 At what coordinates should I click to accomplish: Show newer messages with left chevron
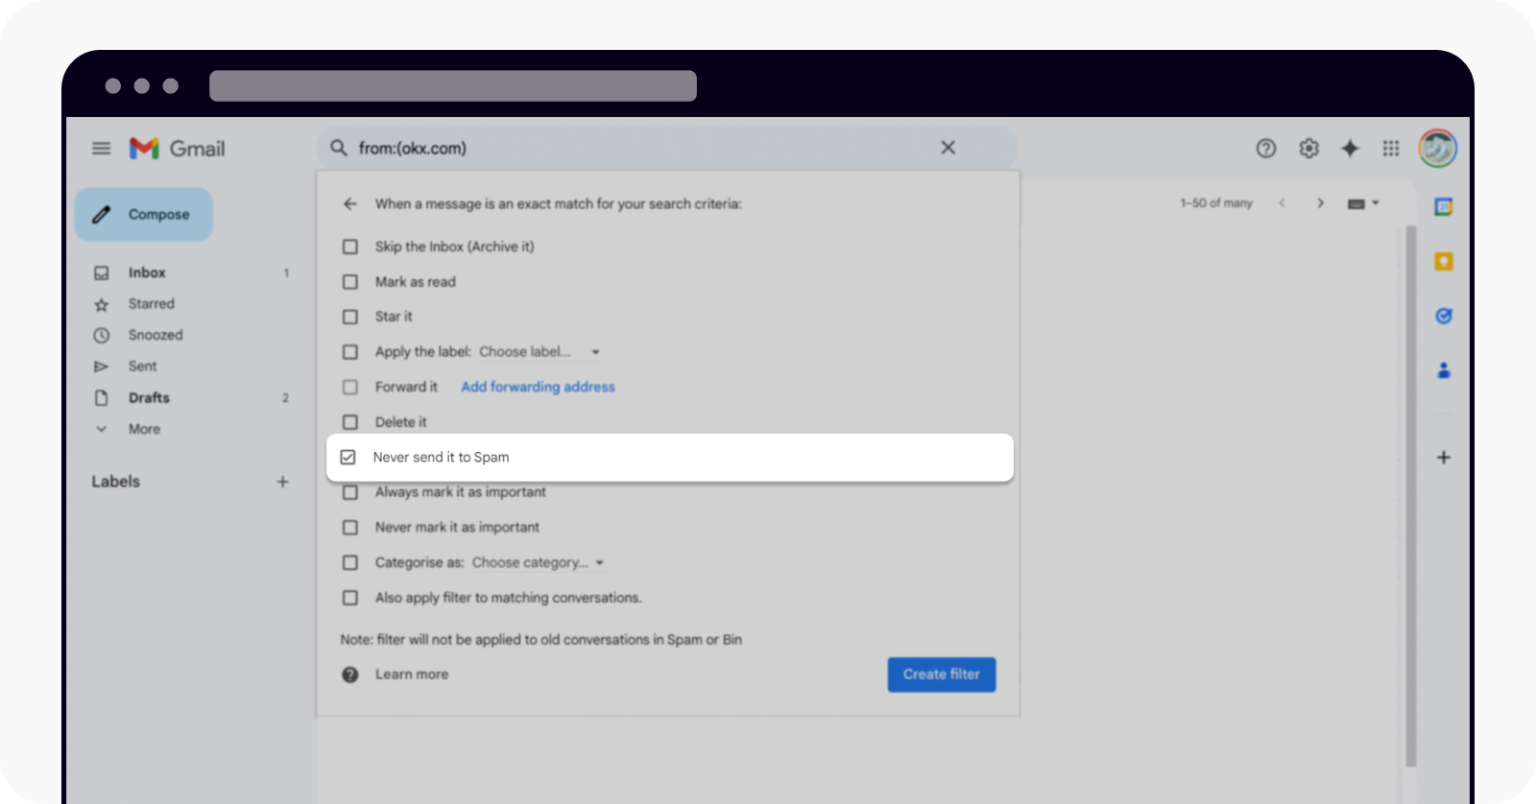coord(1282,203)
